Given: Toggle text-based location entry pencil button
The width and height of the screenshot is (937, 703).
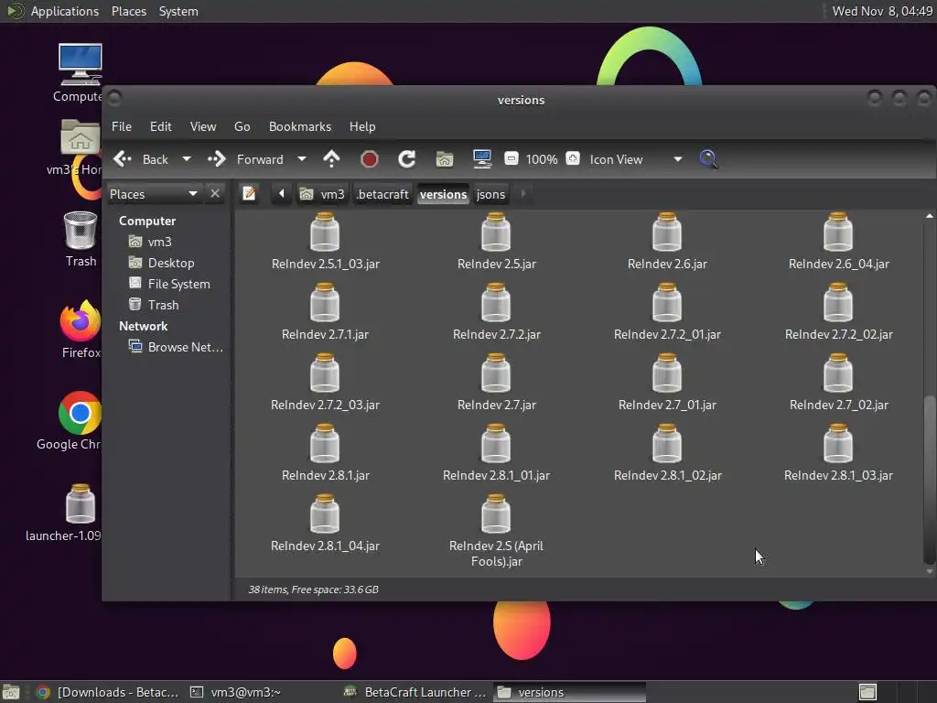Looking at the screenshot, I should (x=249, y=194).
